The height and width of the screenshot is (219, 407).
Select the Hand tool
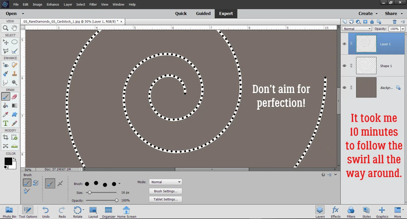click(14, 28)
